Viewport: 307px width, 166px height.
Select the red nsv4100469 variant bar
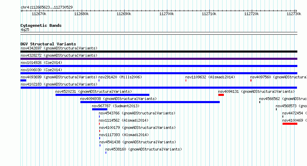tap(290, 124)
